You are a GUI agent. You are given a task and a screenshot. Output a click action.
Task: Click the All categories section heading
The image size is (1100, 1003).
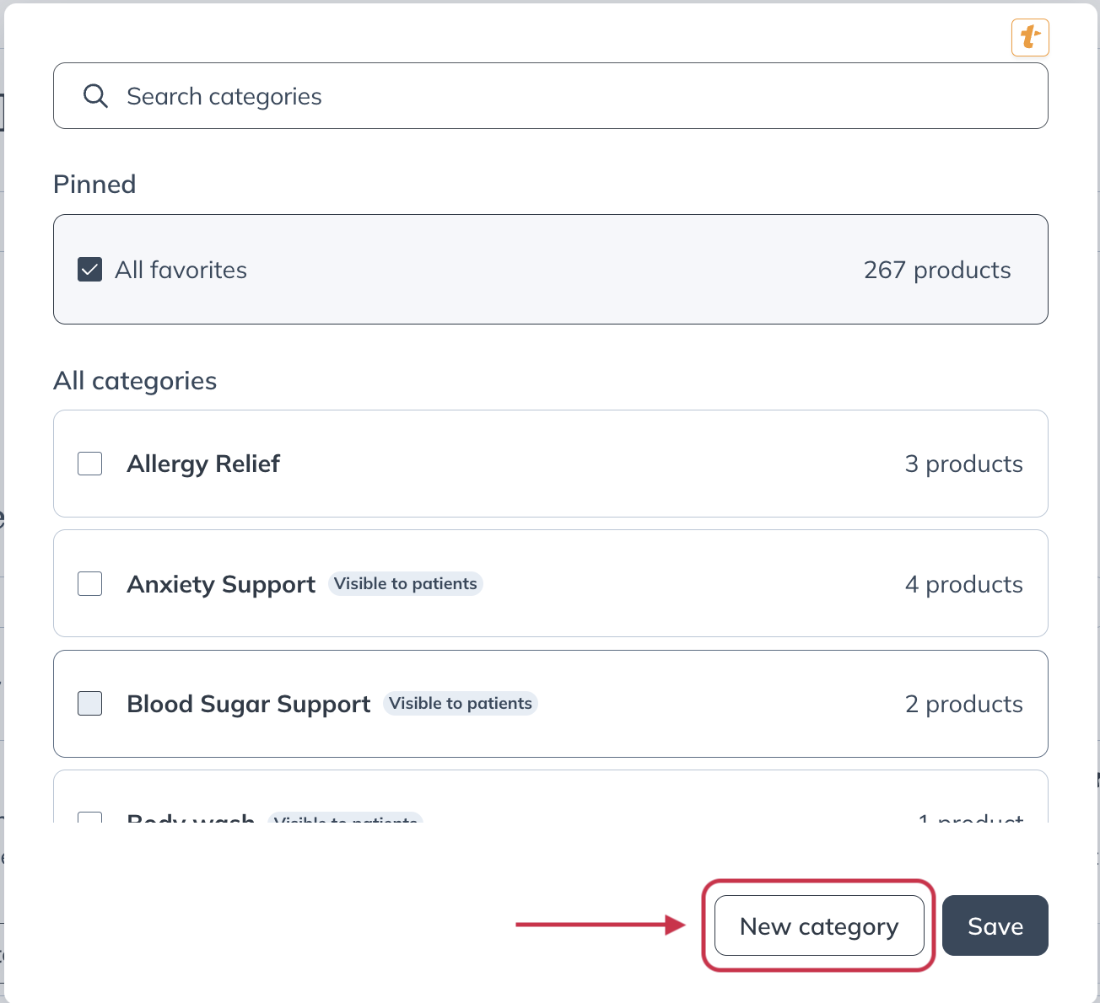coord(135,381)
